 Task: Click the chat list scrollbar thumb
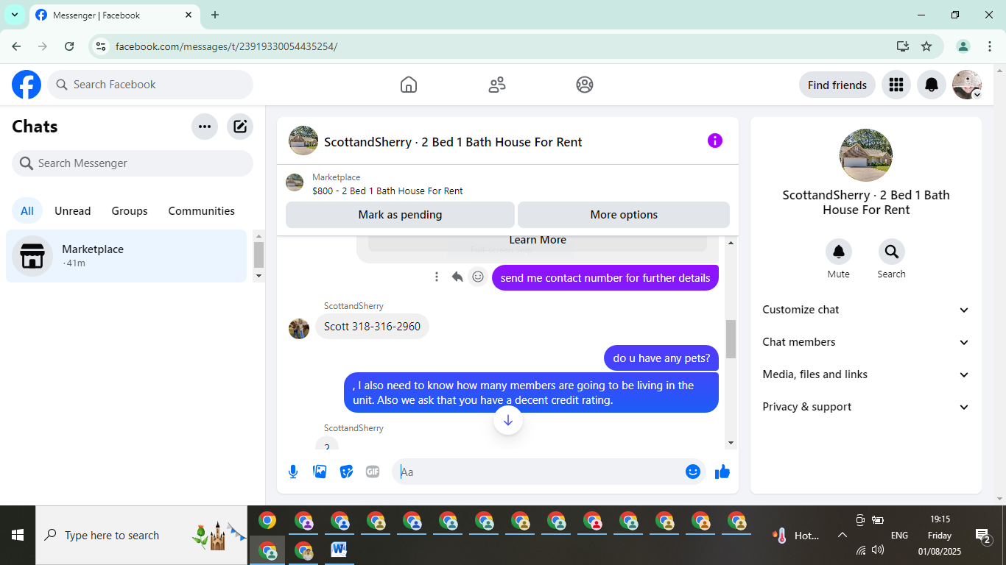pyautogui.click(x=258, y=255)
